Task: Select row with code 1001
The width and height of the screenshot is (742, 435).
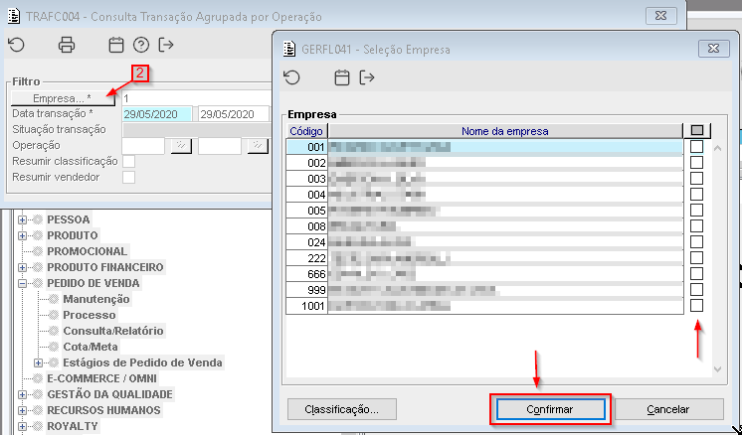Action: point(484,306)
